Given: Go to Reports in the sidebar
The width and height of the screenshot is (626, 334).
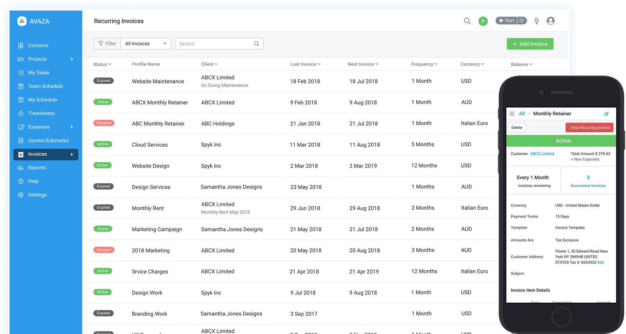Looking at the screenshot, I should point(37,168).
